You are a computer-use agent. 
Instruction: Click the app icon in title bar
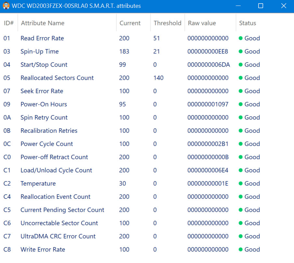click(6, 6)
